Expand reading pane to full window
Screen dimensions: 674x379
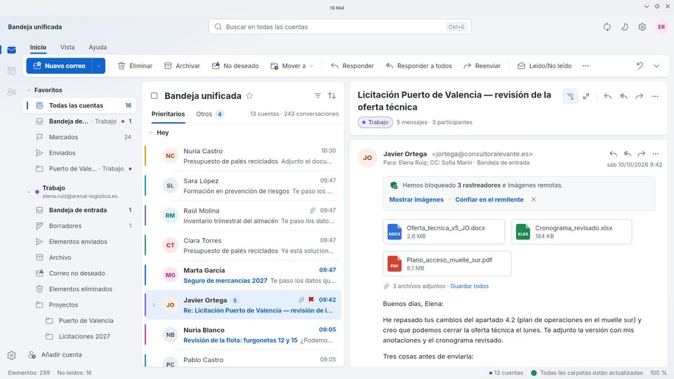[586, 96]
